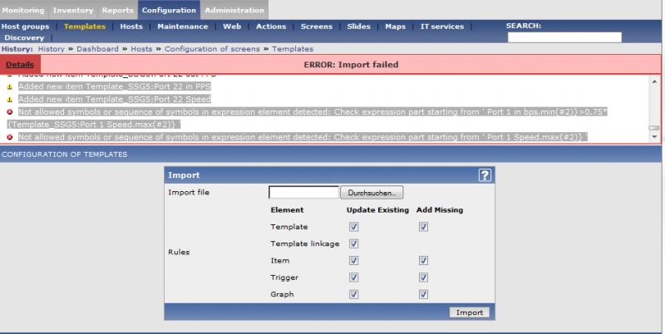Go to Hosts submenu
Image resolution: width=665 pixels, height=334 pixels.
click(131, 27)
